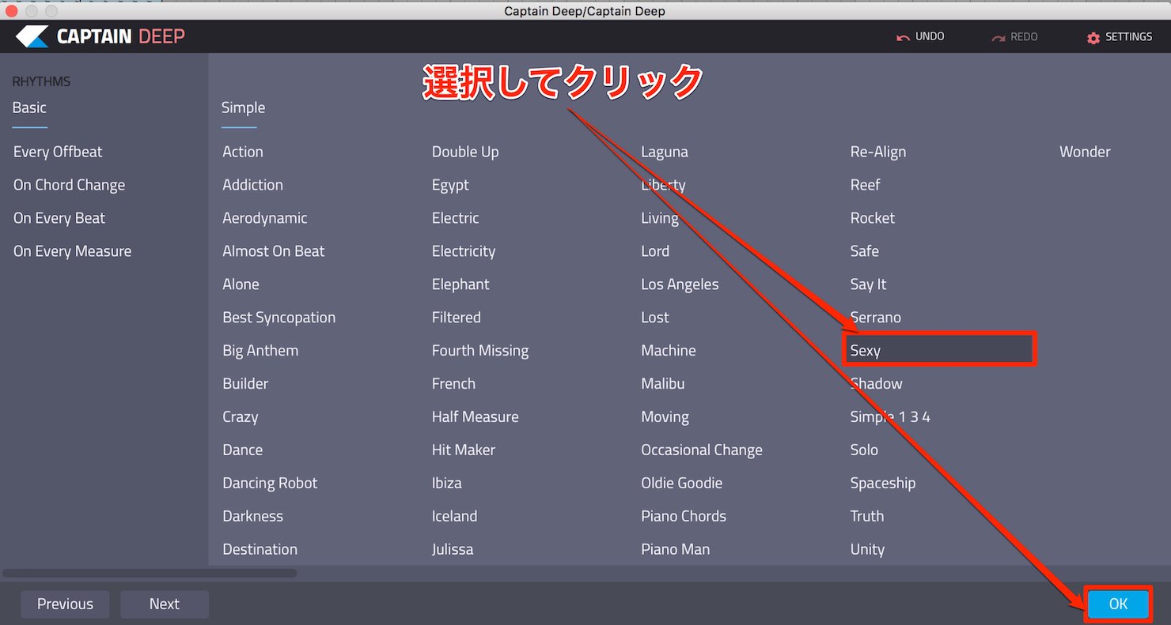
Task: Select the Simple rhythms tab
Action: click(x=243, y=107)
